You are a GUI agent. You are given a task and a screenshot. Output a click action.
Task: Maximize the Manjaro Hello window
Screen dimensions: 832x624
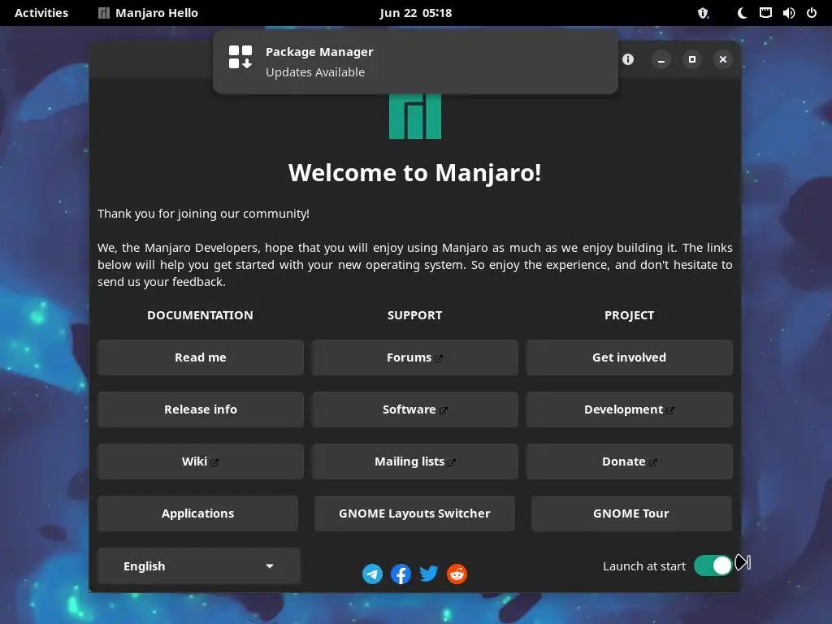pyautogui.click(x=692, y=59)
